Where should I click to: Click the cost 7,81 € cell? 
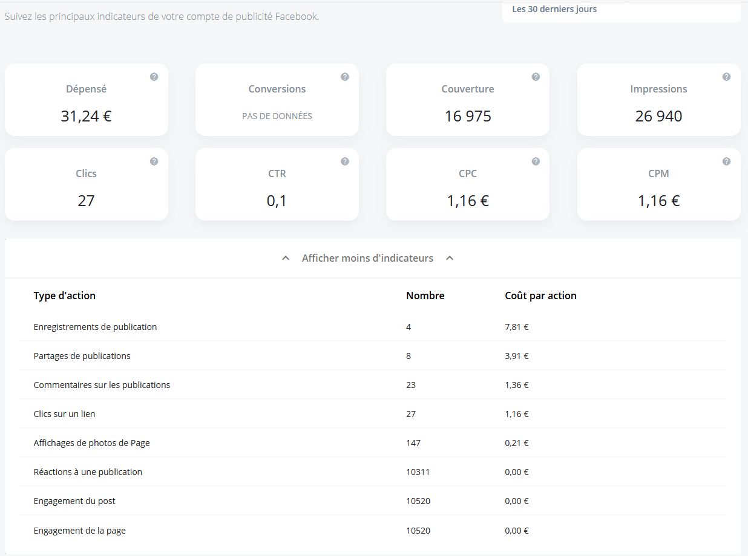tap(517, 327)
